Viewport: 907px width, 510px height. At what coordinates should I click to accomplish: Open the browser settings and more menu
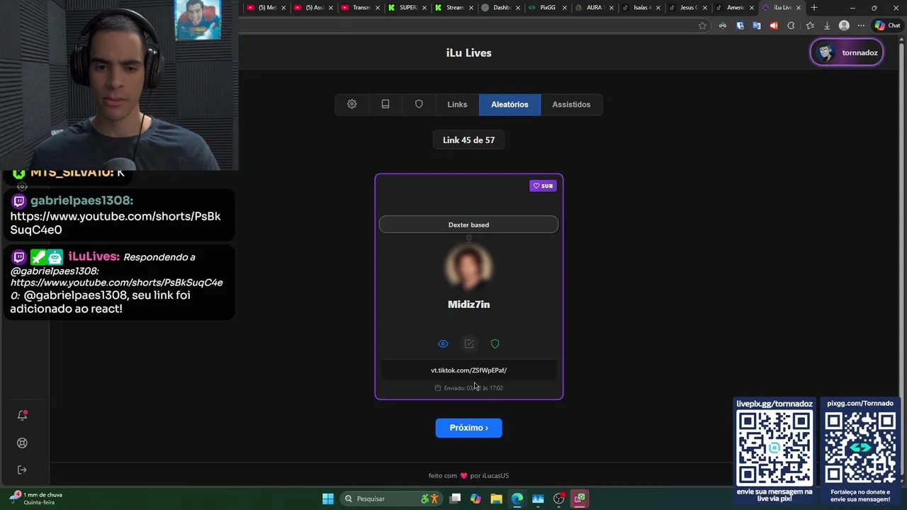(861, 25)
